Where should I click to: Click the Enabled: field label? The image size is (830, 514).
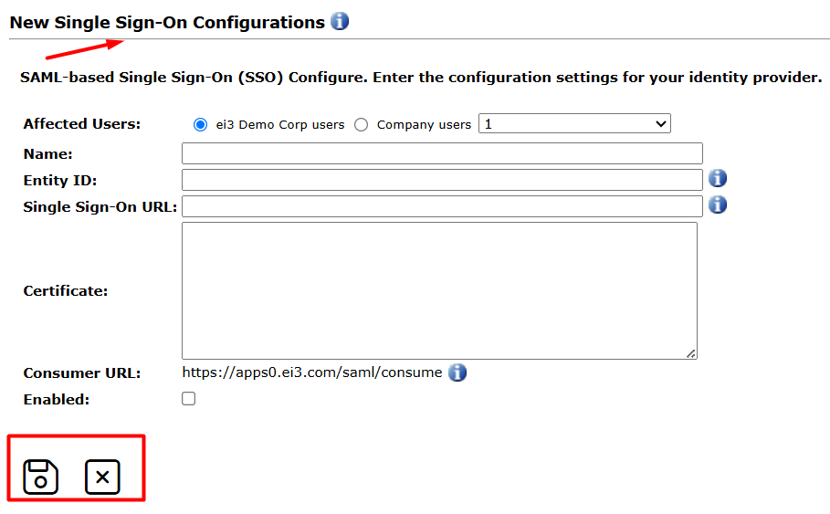(56, 400)
